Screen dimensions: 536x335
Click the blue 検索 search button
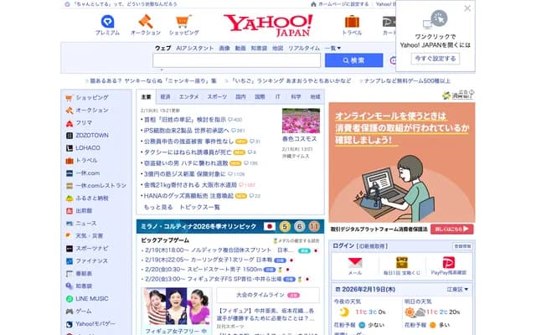pyautogui.click(x=353, y=60)
